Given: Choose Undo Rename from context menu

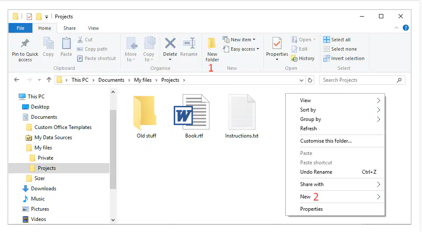Looking at the screenshot, I should pos(335,172).
